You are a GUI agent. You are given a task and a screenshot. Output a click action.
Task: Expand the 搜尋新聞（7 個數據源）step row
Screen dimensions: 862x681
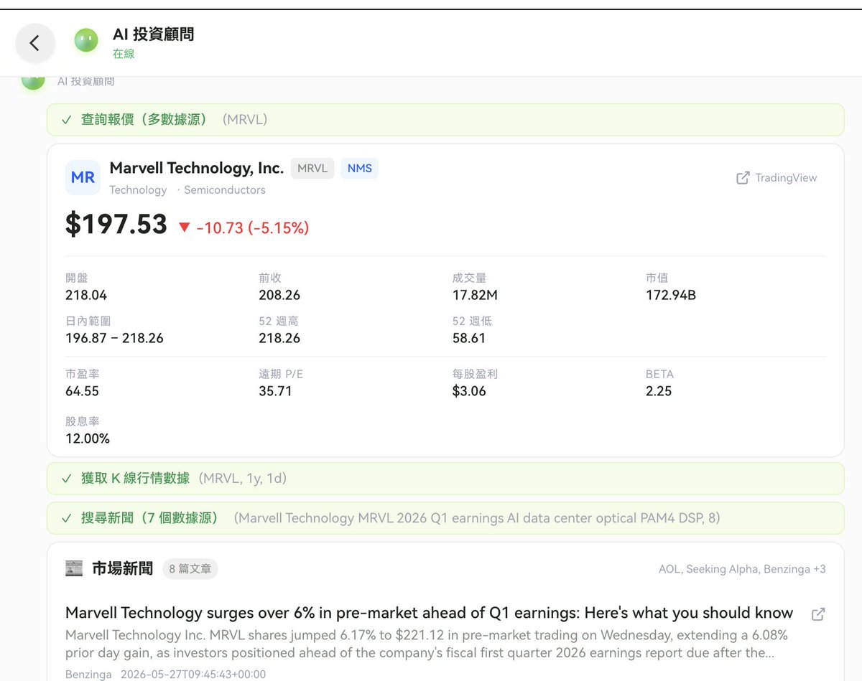point(445,518)
